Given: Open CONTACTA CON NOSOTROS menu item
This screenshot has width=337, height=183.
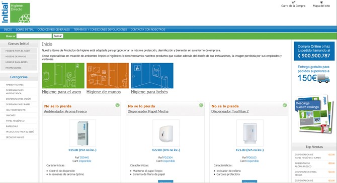Looking at the screenshot, I should [148, 30].
